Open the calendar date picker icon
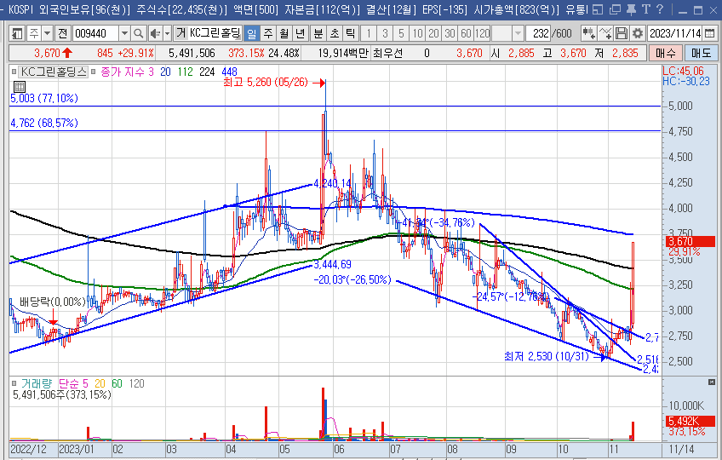 click(709, 33)
